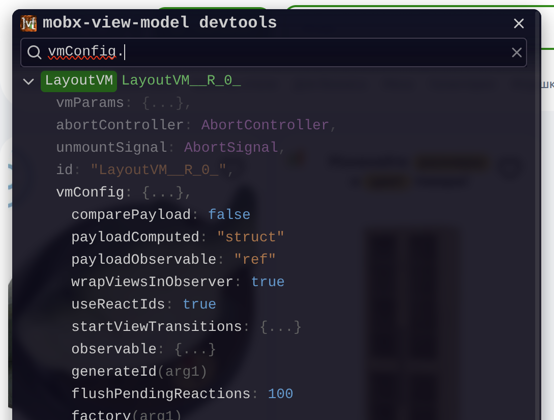The height and width of the screenshot is (420, 554).
Task: Select the generateId(arg1) function row
Action: click(139, 372)
